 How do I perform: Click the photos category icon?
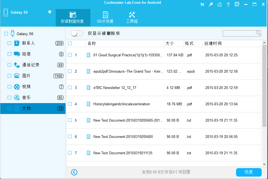(x=17, y=76)
